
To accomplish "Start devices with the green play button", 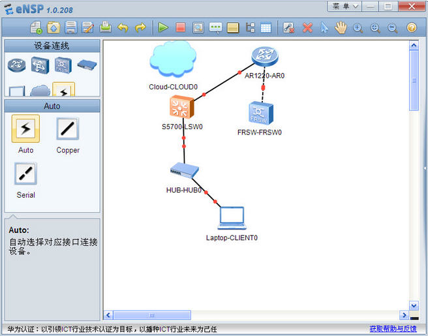I will (x=163, y=27).
